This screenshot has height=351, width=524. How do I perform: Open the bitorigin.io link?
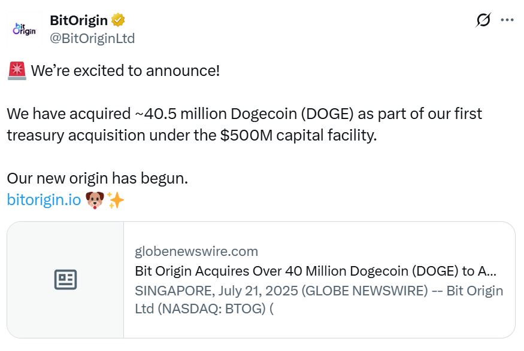[x=44, y=200]
